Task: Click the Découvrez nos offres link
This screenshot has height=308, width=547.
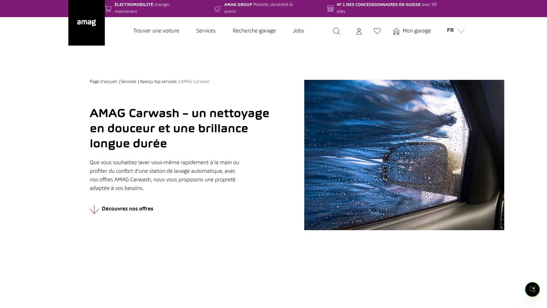Action: pyautogui.click(x=127, y=208)
